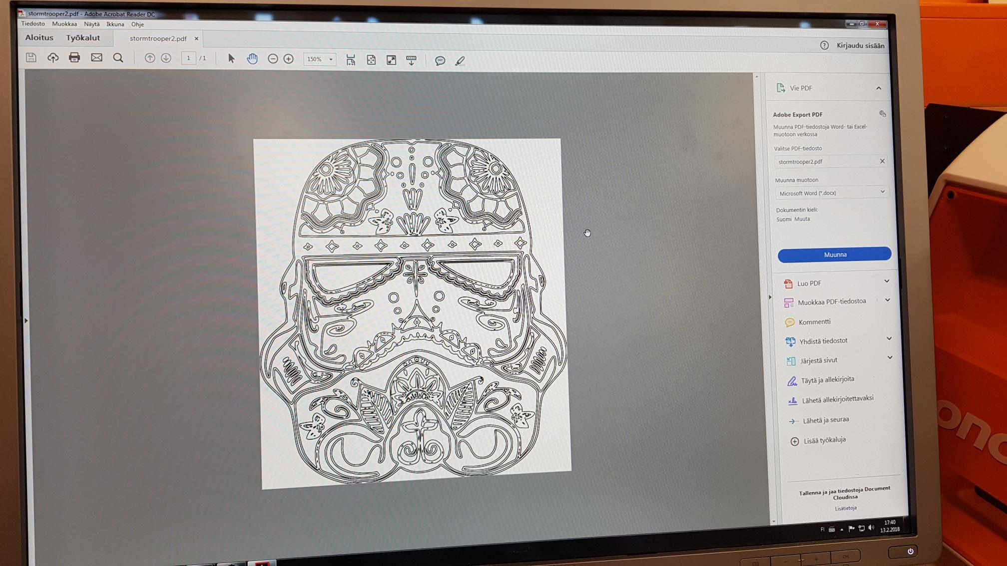Screen dimensions: 1007x566
Task: Click the FI language indicator
Action: coord(822,529)
